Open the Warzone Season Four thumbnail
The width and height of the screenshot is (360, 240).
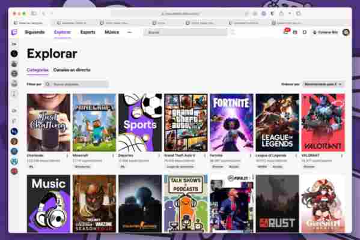click(94, 204)
